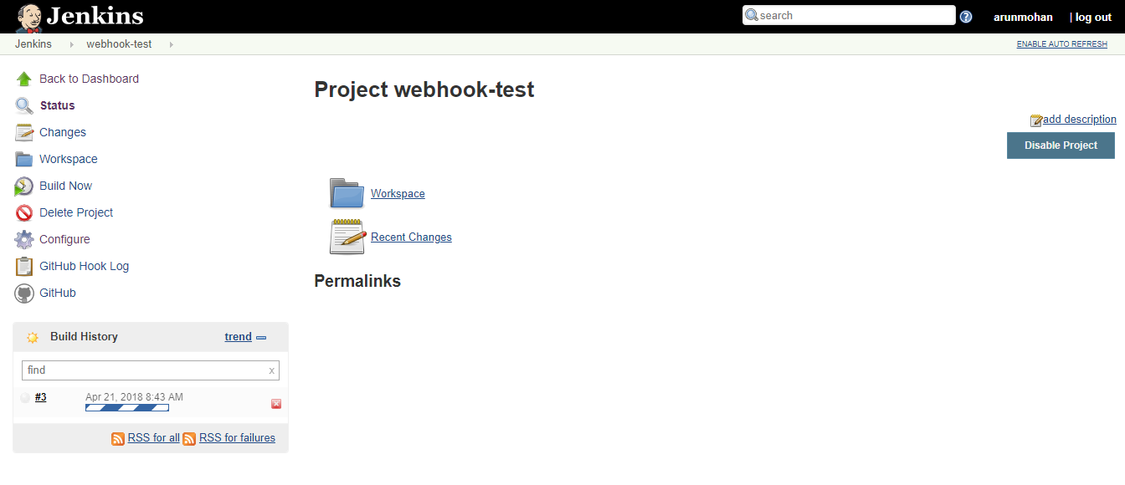Expand the webhook-test breadcrumb arrow

tap(172, 43)
